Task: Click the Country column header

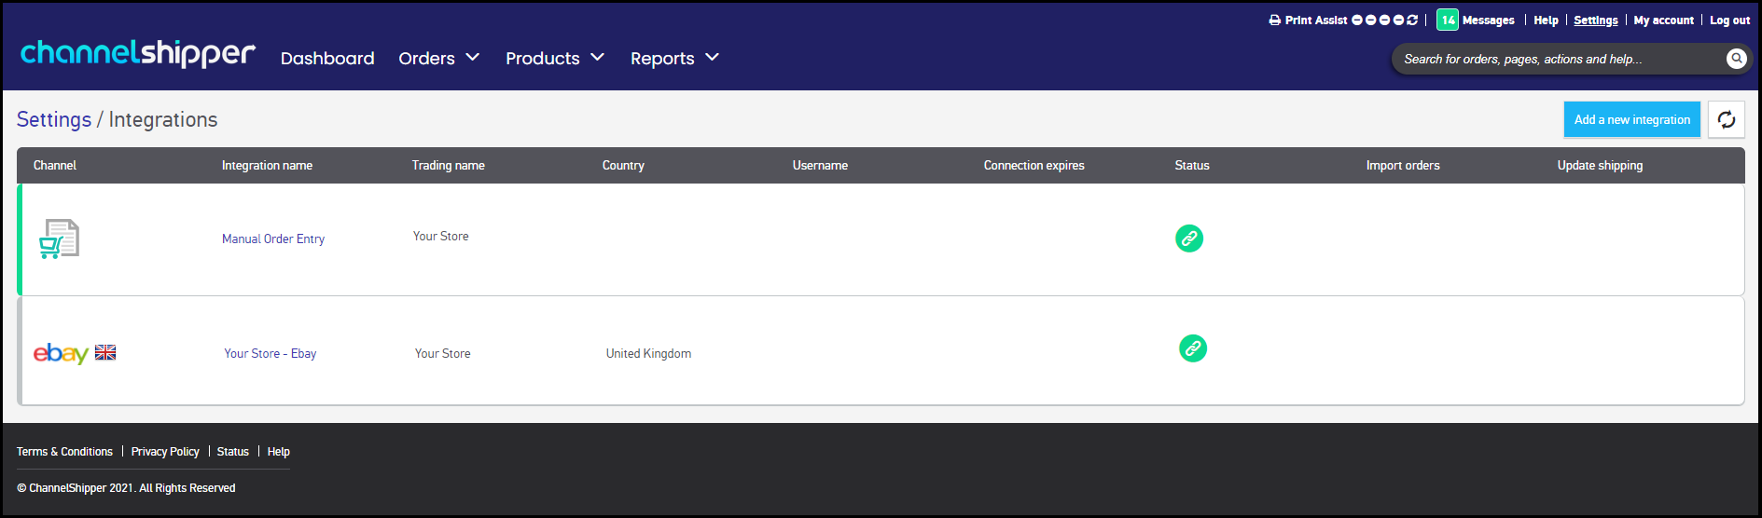Action: 623,165
